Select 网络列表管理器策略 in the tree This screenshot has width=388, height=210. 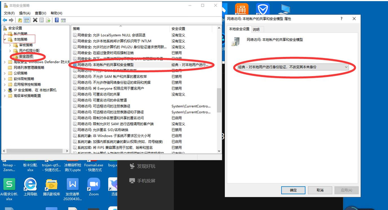tap(29, 68)
